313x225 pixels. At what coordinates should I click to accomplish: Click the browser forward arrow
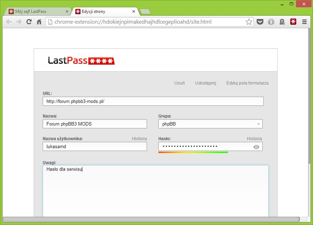[19, 22]
